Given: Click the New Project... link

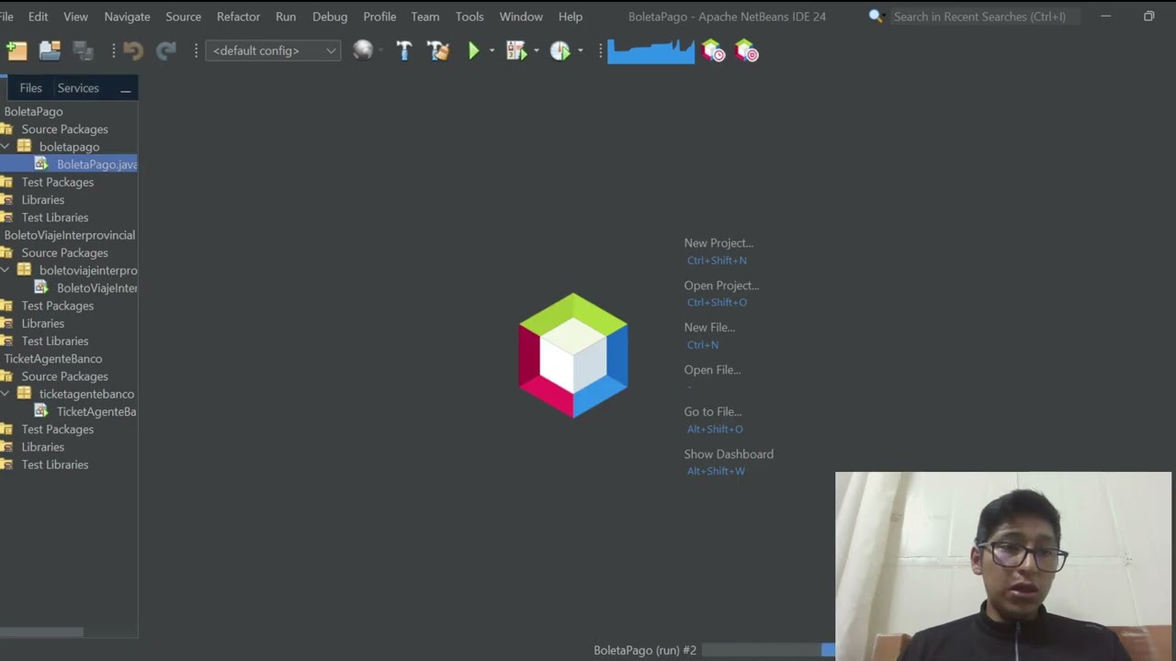Looking at the screenshot, I should [x=718, y=243].
